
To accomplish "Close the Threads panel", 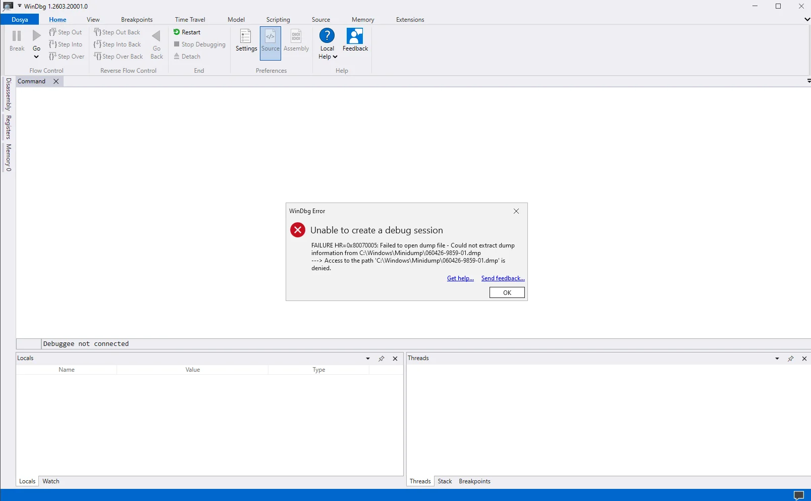I will (804, 359).
